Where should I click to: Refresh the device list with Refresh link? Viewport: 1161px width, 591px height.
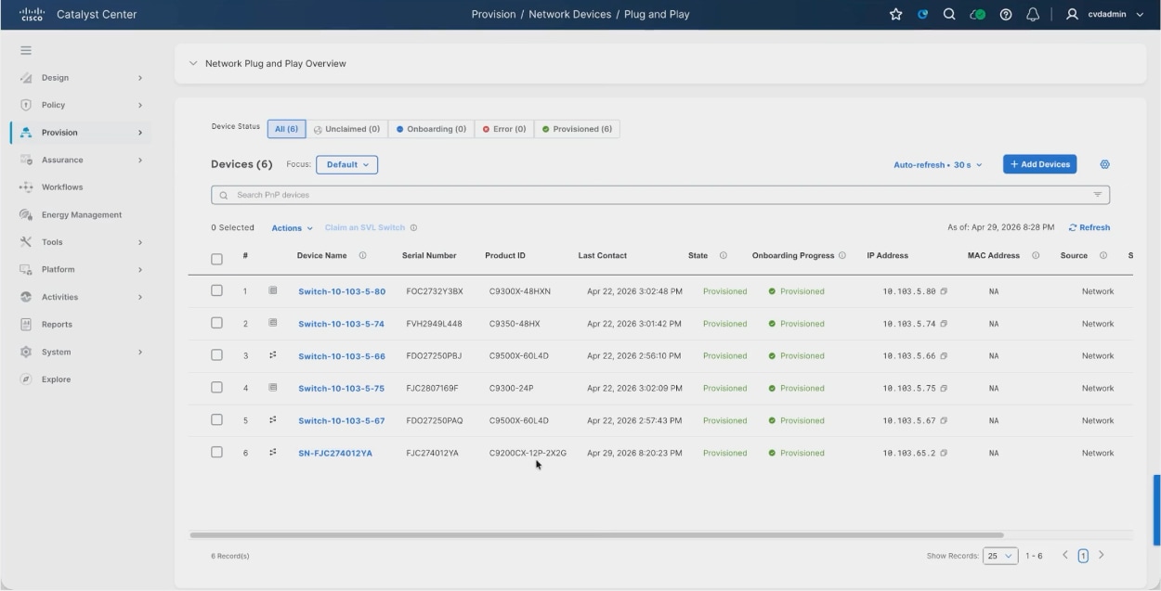pyautogui.click(x=1089, y=227)
